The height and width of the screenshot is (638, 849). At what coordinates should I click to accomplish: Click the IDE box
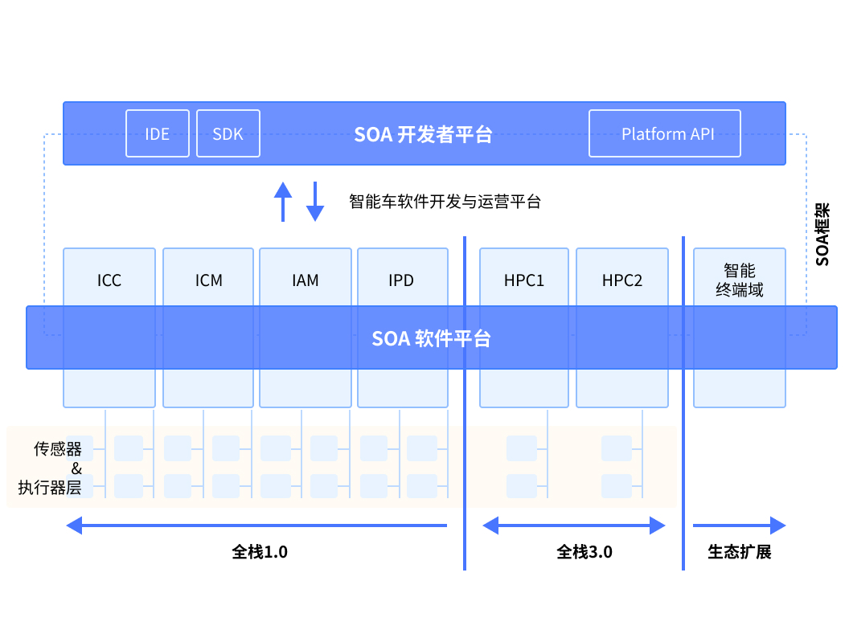click(157, 133)
